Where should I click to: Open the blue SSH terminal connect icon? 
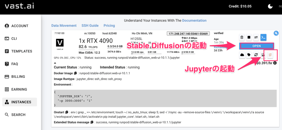pos(263,37)
